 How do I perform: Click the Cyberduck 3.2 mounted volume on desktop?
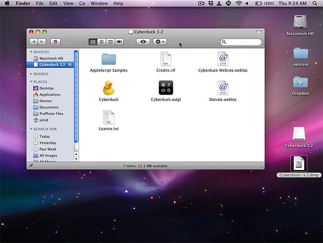(299, 134)
